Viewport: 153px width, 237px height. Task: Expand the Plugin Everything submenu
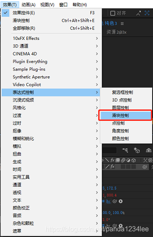[51, 62]
